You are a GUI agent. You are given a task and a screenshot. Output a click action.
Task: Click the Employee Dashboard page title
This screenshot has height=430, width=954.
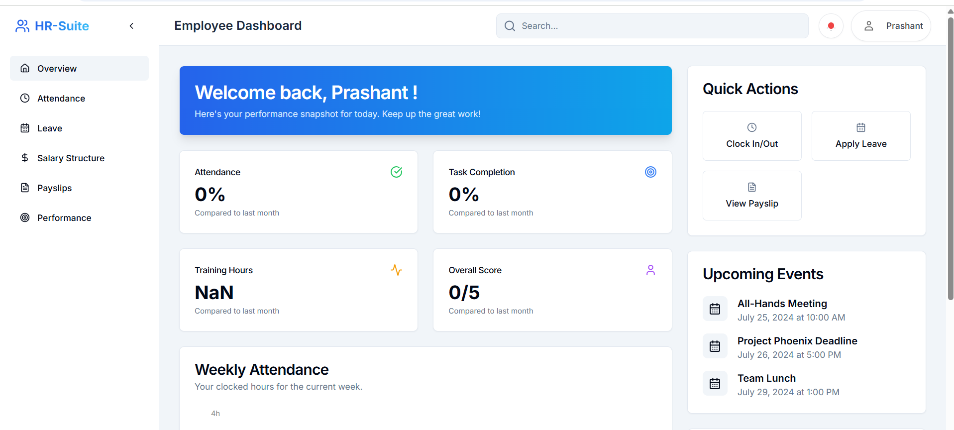238,26
